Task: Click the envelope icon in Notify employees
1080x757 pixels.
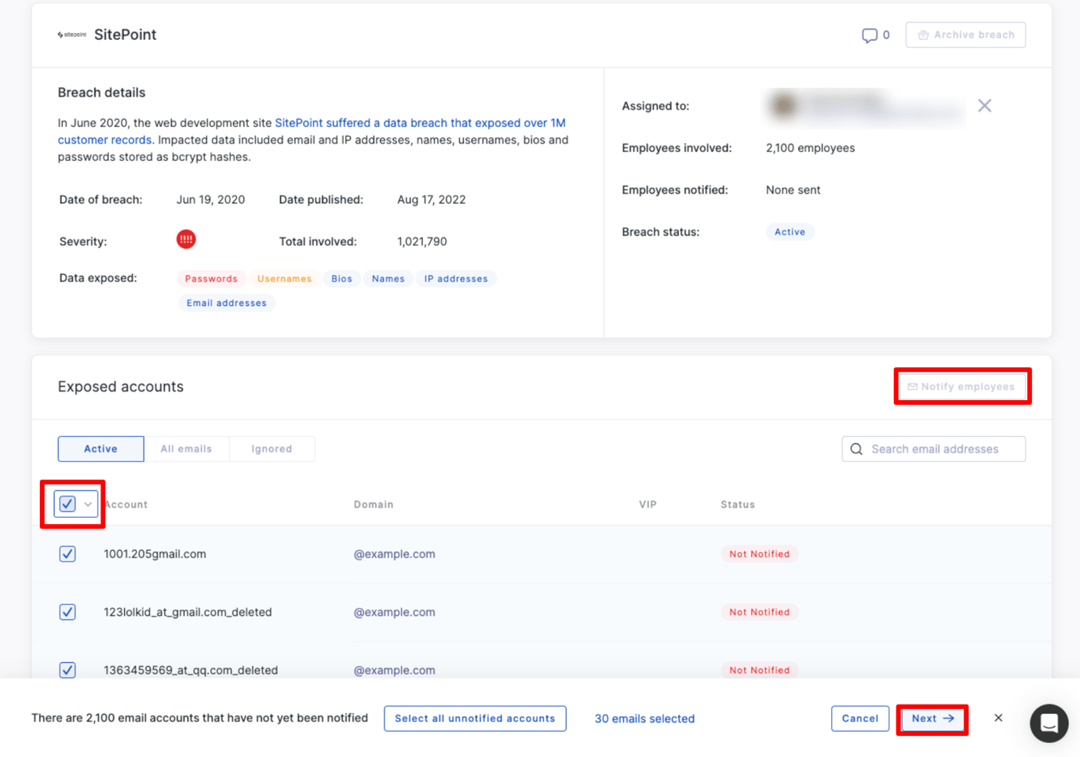Action: click(x=912, y=386)
